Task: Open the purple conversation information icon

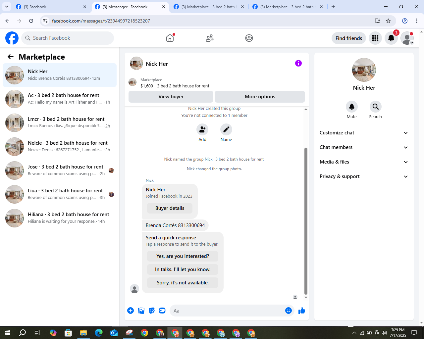Action: pos(298,63)
